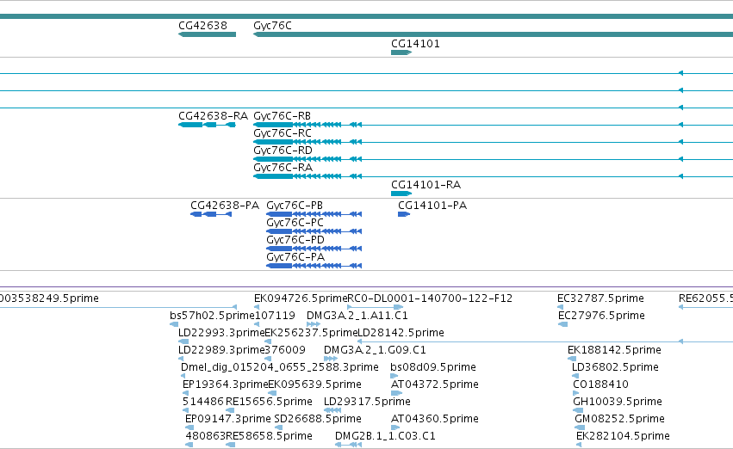The height and width of the screenshot is (449, 733).
Task: Click EST 480863 label
Action: [206, 436]
